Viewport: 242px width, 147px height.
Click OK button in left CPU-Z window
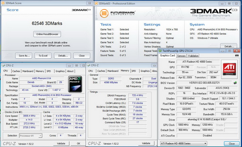78,143
